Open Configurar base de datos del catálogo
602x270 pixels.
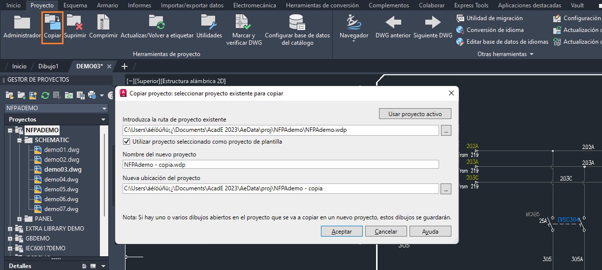pyautogui.click(x=297, y=30)
